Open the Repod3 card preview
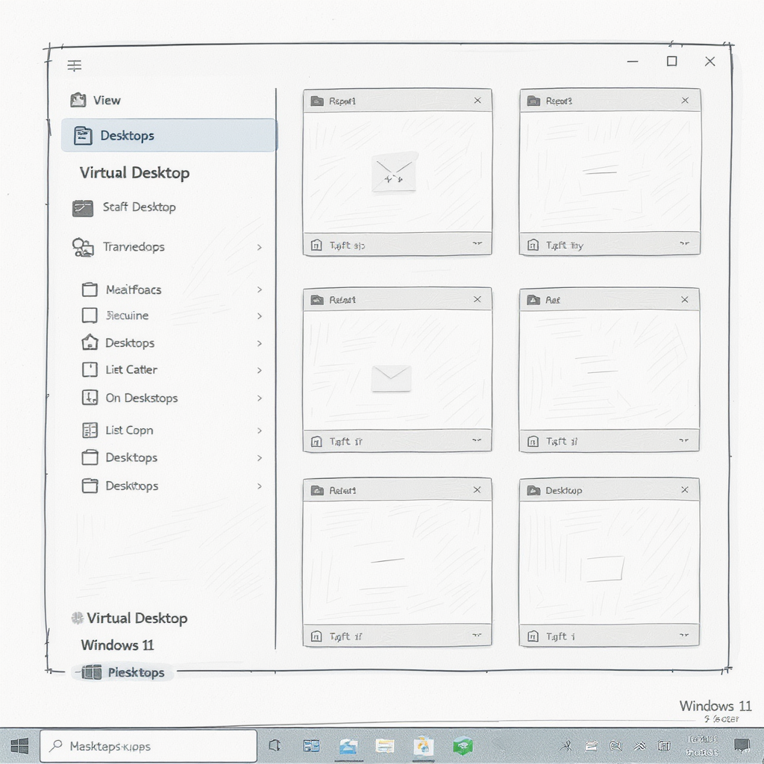Screen dimensions: 764x764 coord(610,172)
